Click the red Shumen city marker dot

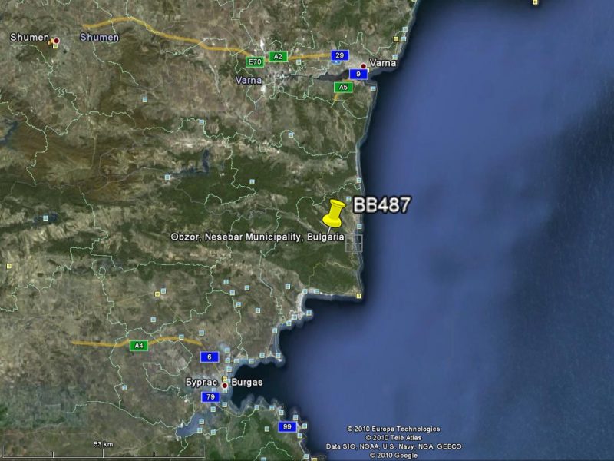click(x=55, y=40)
